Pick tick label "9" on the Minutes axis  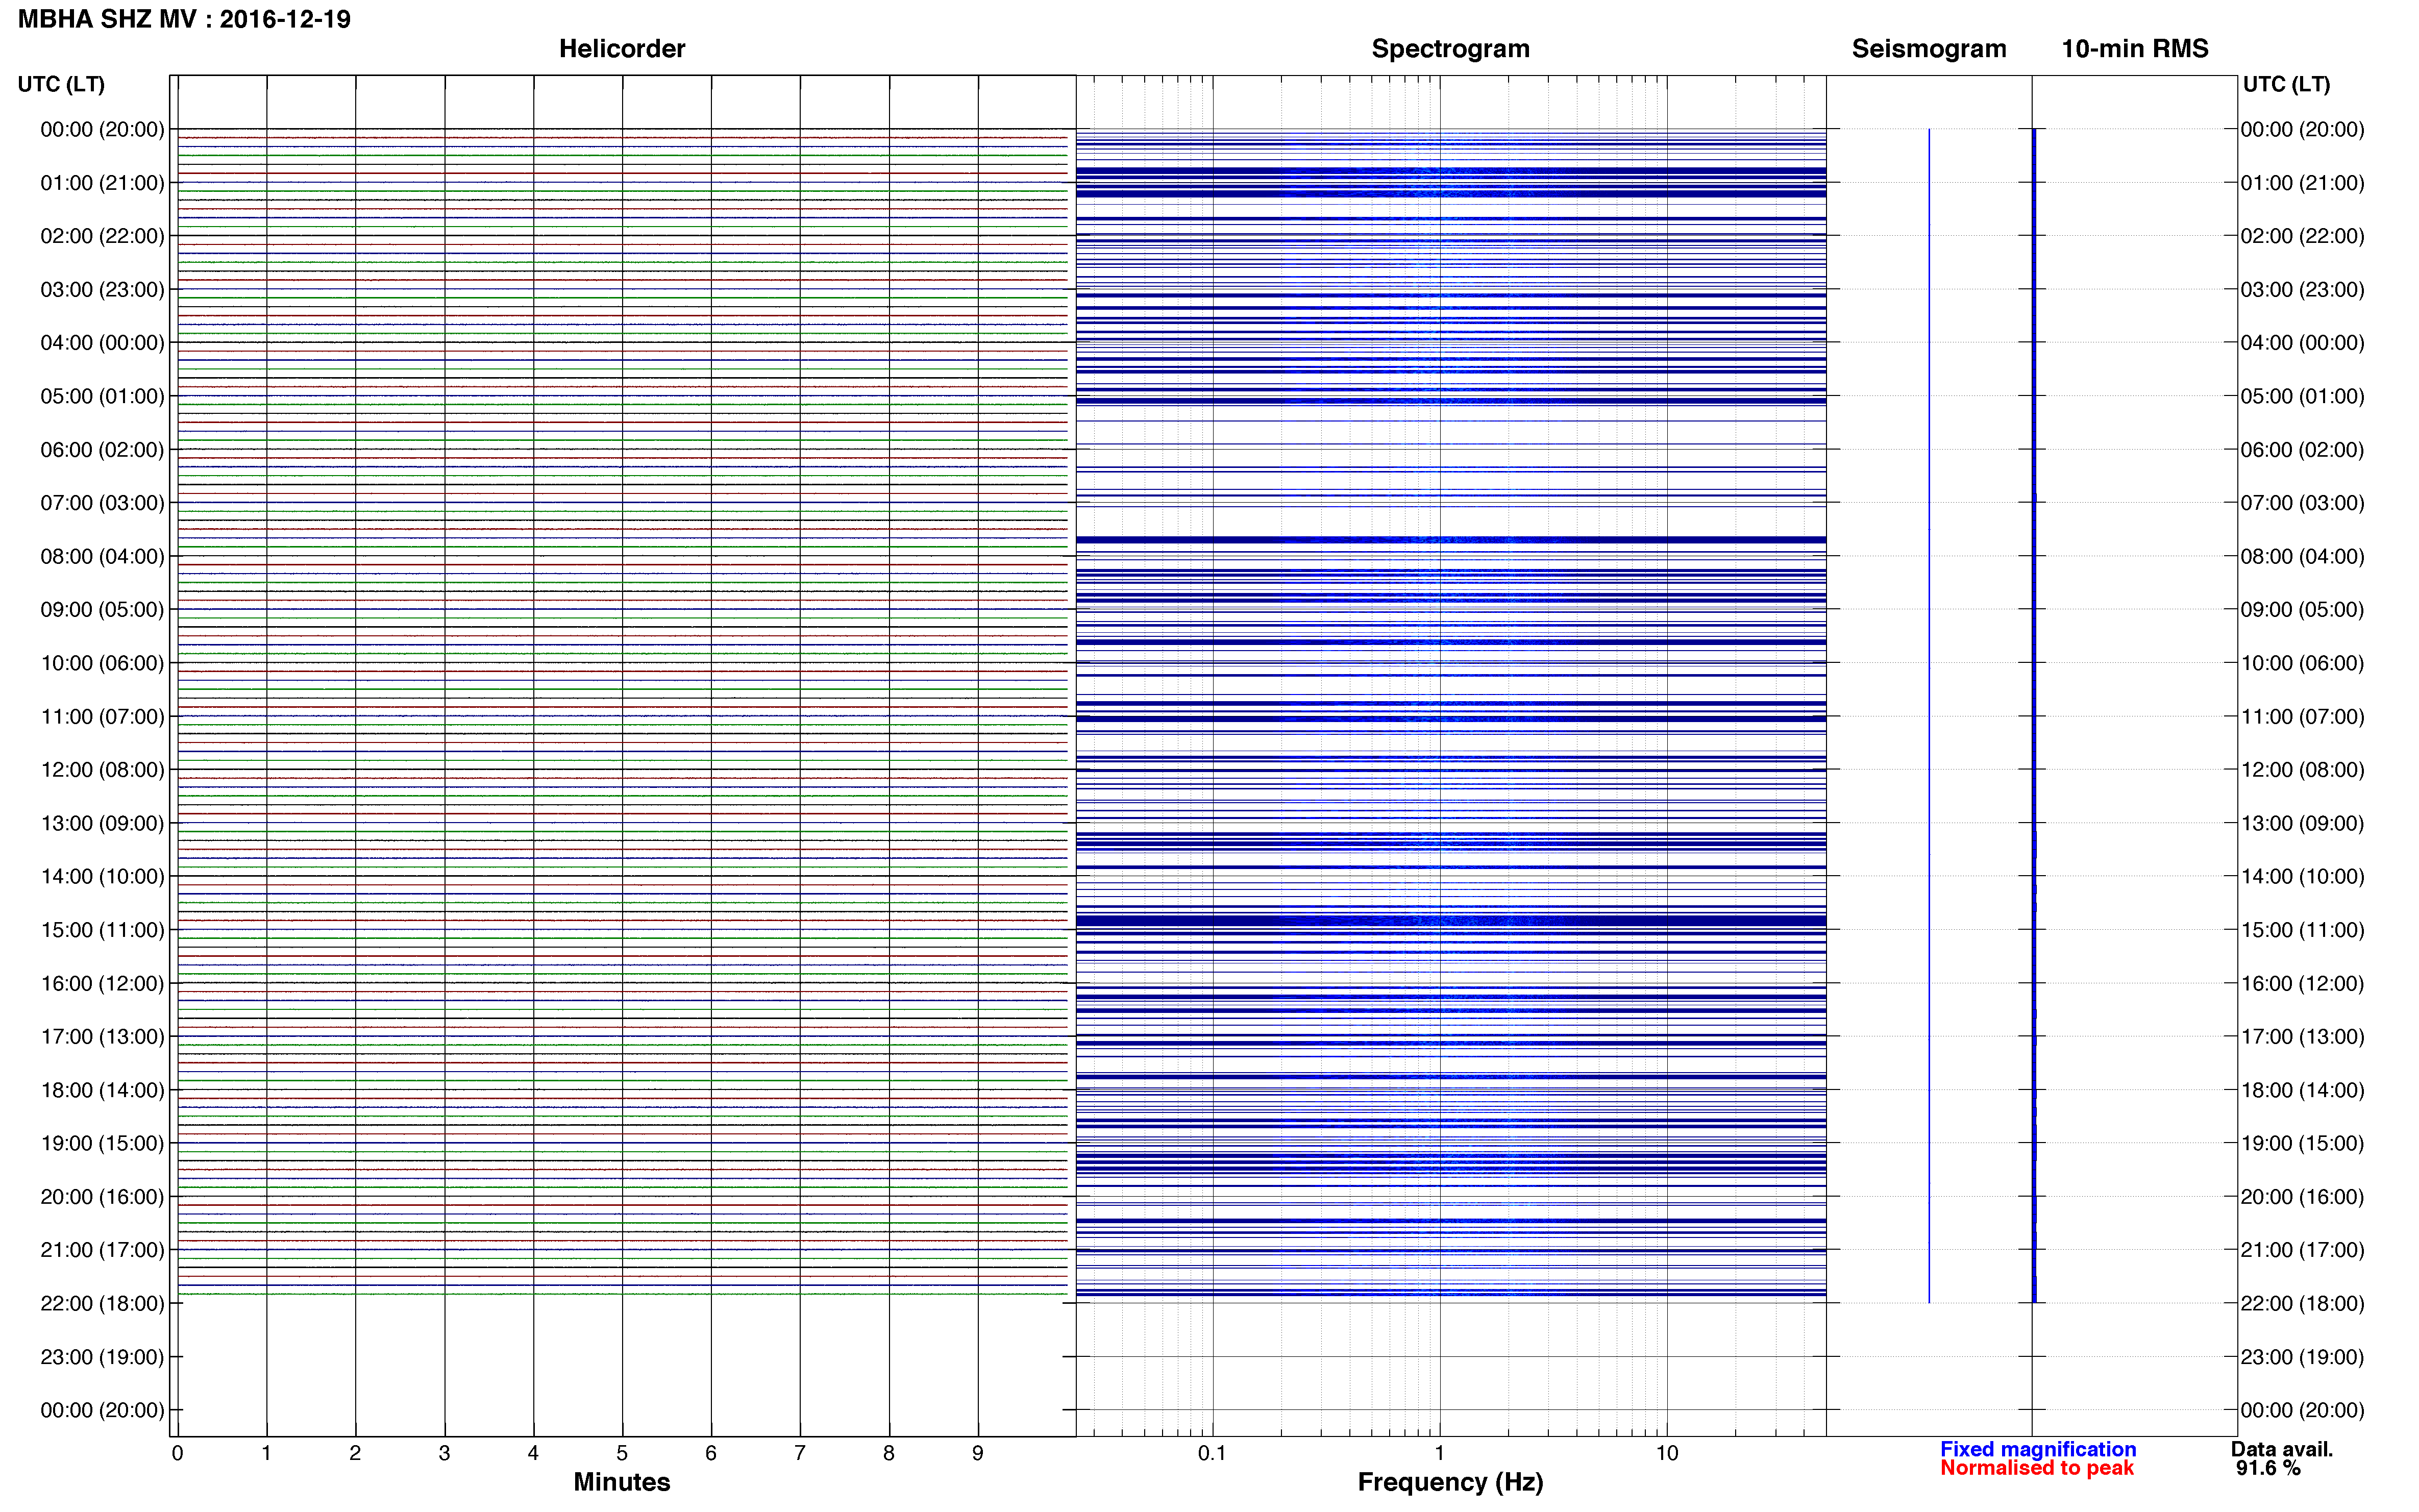978,1453
